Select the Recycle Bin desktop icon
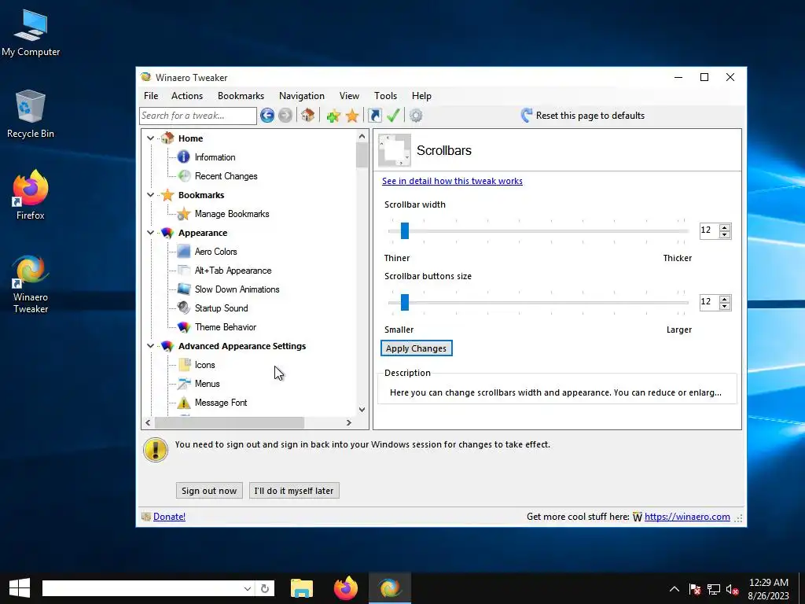This screenshot has height=604, width=805. (31, 106)
